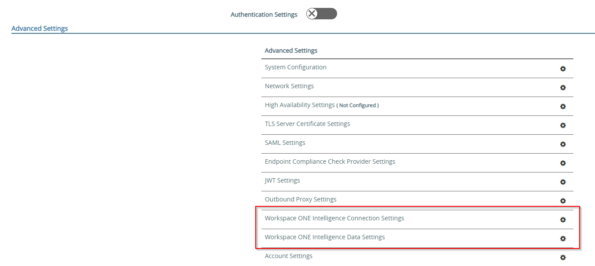This screenshot has width=595, height=266.
Task: Expand the Advanced Settings section
Action: 40,28
